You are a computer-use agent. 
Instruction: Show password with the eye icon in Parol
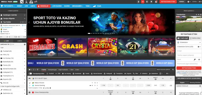199,60
